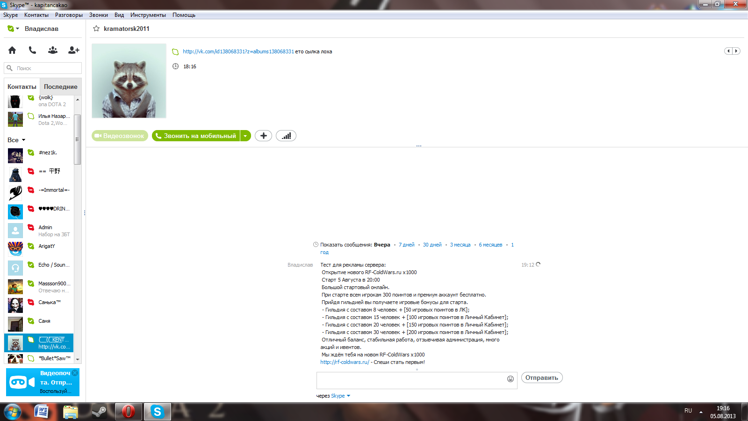
Task: Open the vk.com album link
Action: coord(238,51)
